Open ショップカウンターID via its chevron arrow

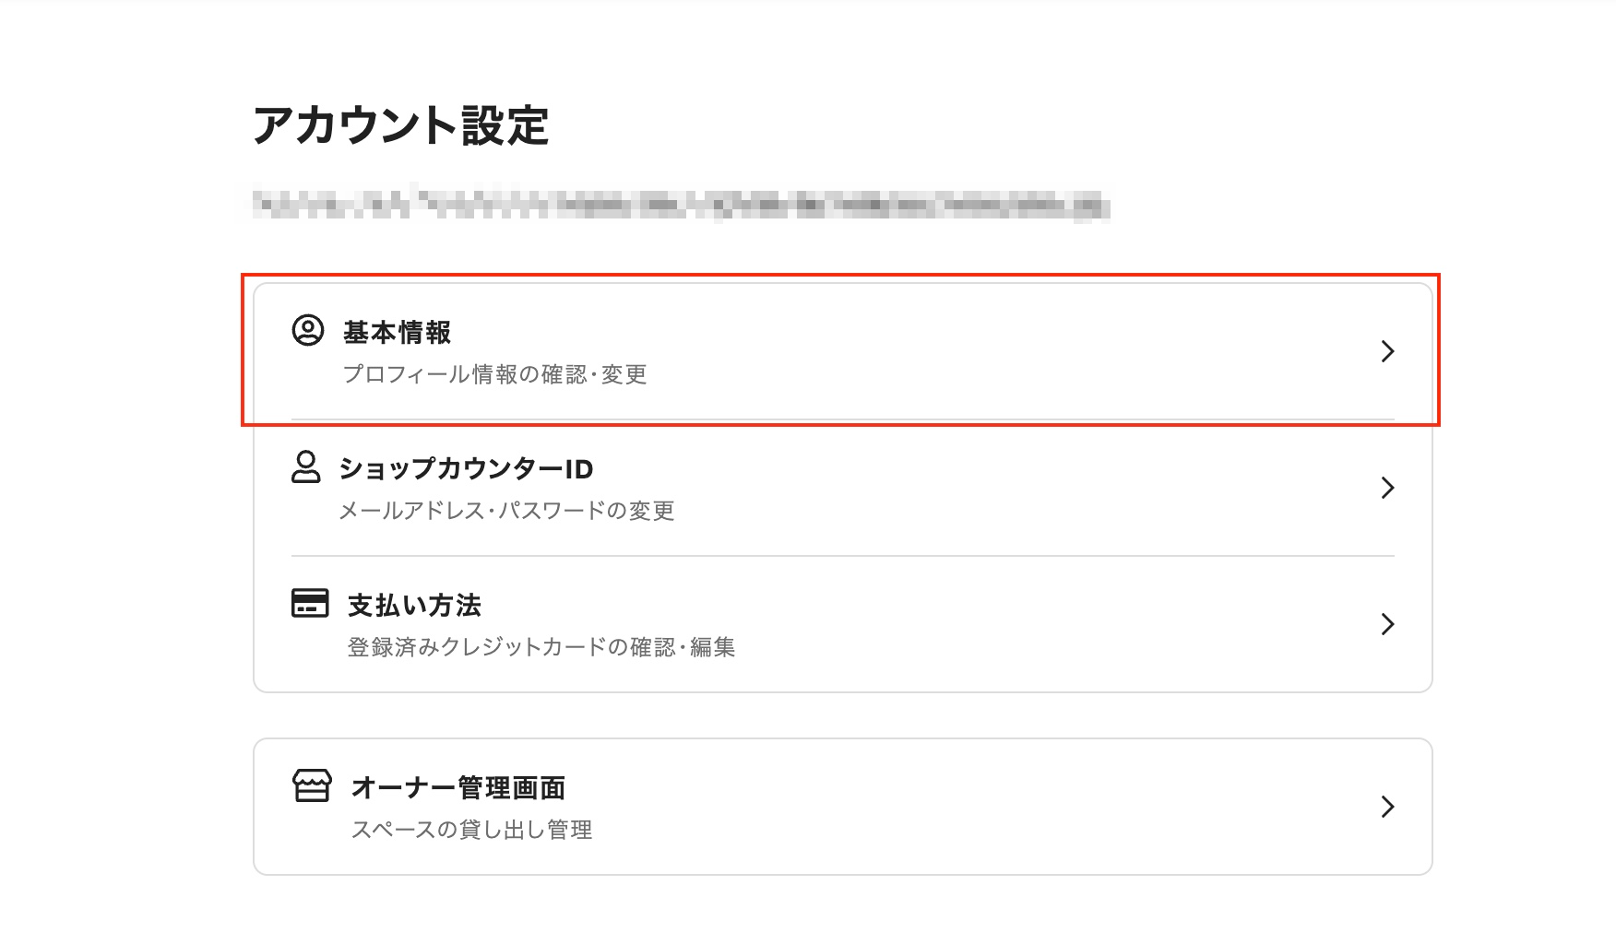(x=1387, y=488)
